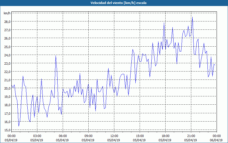This screenshot has height=143, width=228.
Task: Click the 09:00 time axis label
Action: click(x=88, y=136)
